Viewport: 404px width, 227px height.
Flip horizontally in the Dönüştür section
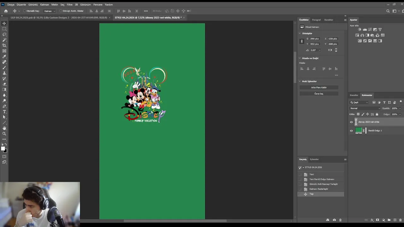click(x=330, y=50)
